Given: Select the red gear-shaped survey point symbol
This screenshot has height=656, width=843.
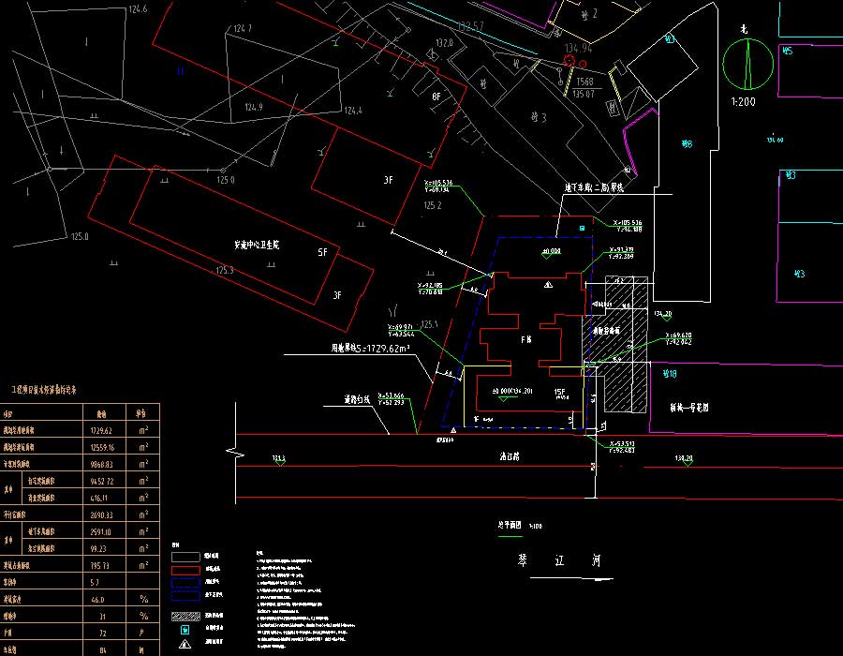Looking at the screenshot, I should point(569,60).
